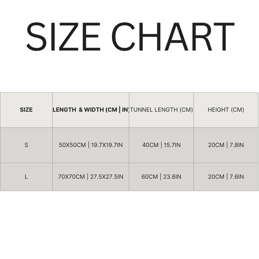Select the 23.6IN tunnel length value
The image size is (259, 259).
(x=172, y=177)
